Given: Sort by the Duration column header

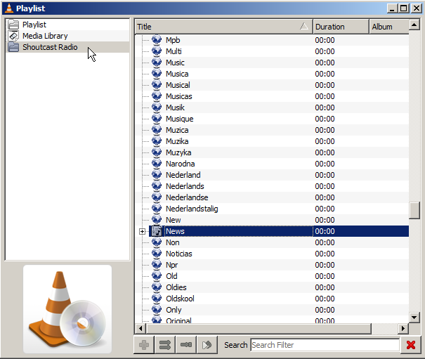Looking at the screenshot, I should click(x=340, y=27).
